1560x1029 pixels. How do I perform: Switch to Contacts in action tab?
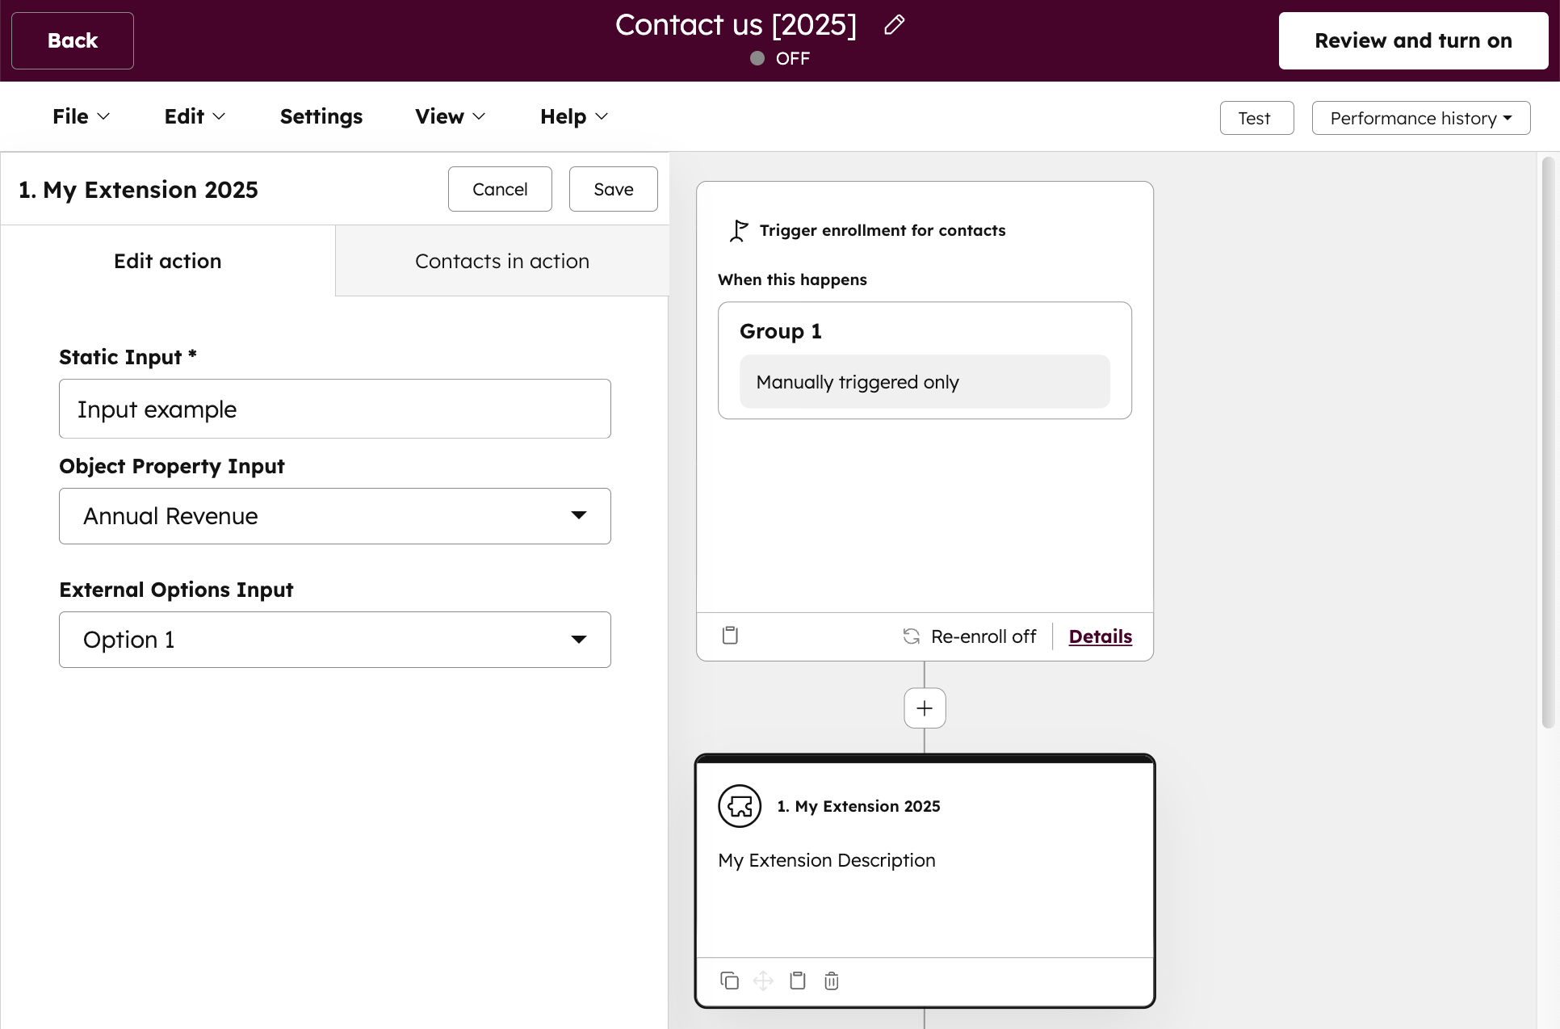click(501, 261)
